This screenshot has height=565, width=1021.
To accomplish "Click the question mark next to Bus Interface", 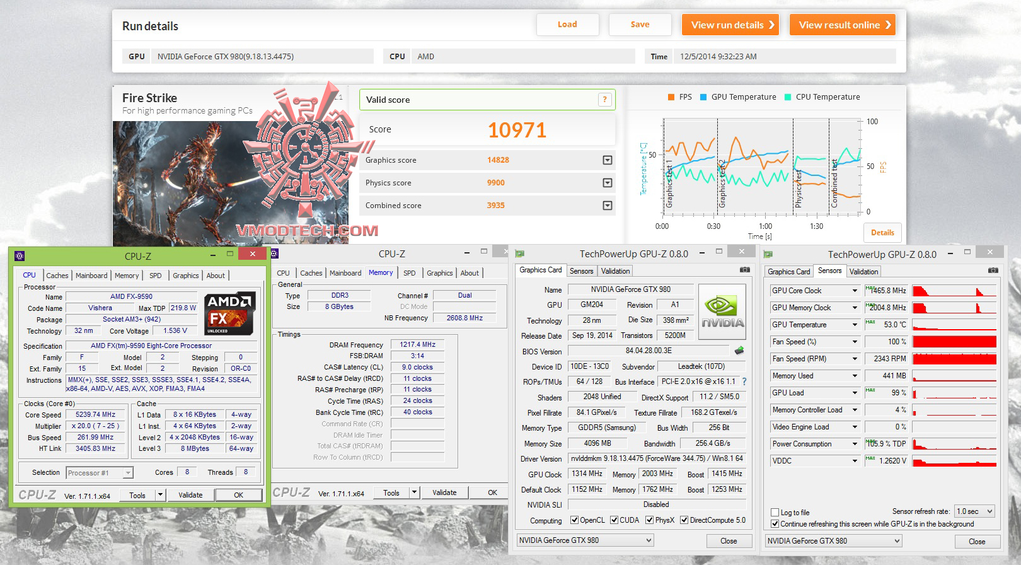I will coord(744,382).
